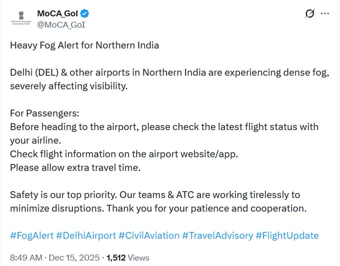Click the "For Passengers:" line

(x=44, y=113)
